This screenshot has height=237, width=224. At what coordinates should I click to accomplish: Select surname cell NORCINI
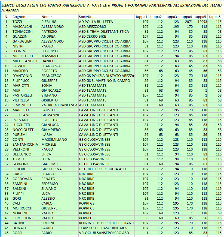tap(26, 213)
